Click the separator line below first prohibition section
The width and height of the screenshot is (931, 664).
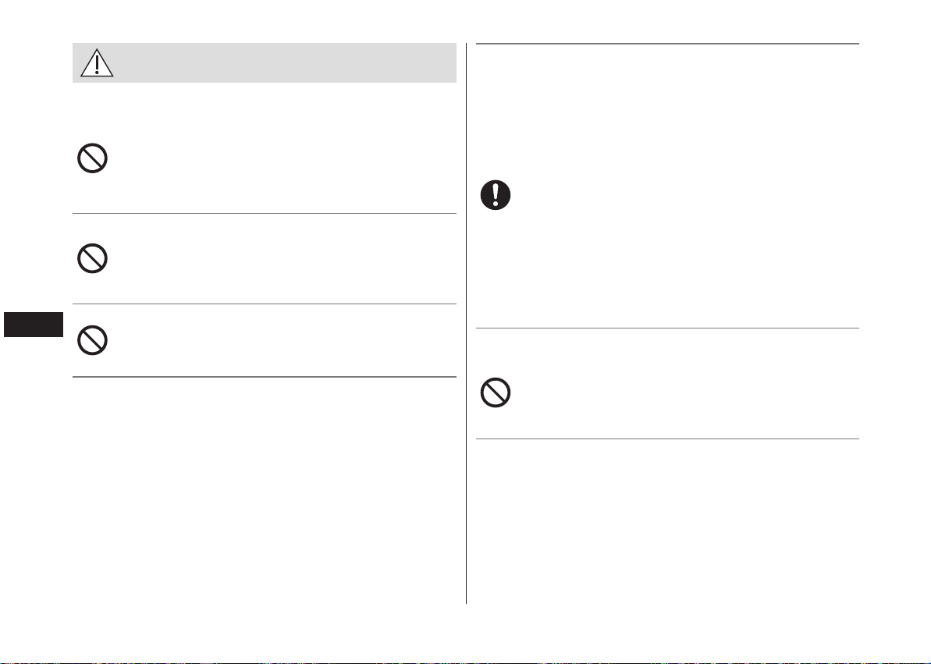click(x=265, y=213)
